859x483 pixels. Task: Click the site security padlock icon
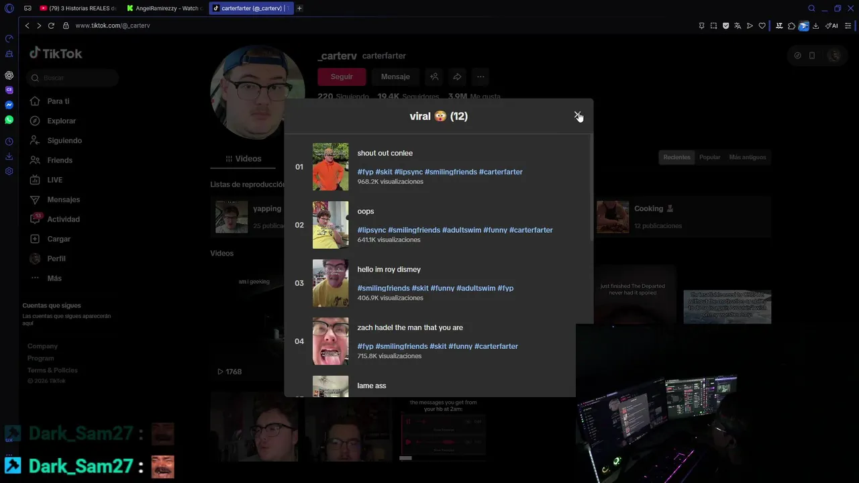point(66,25)
